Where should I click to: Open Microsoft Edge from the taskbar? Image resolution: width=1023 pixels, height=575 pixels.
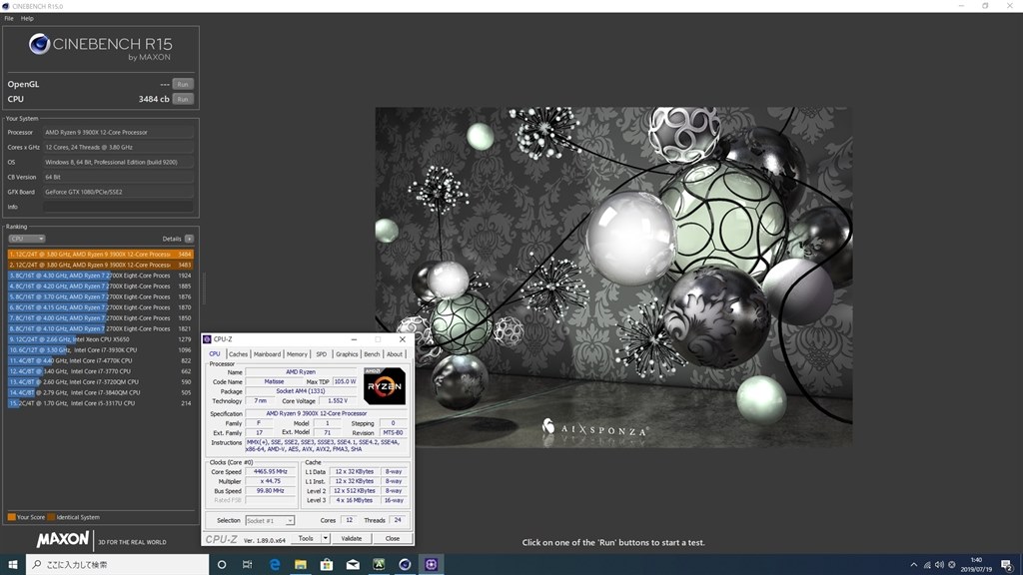click(x=274, y=564)
